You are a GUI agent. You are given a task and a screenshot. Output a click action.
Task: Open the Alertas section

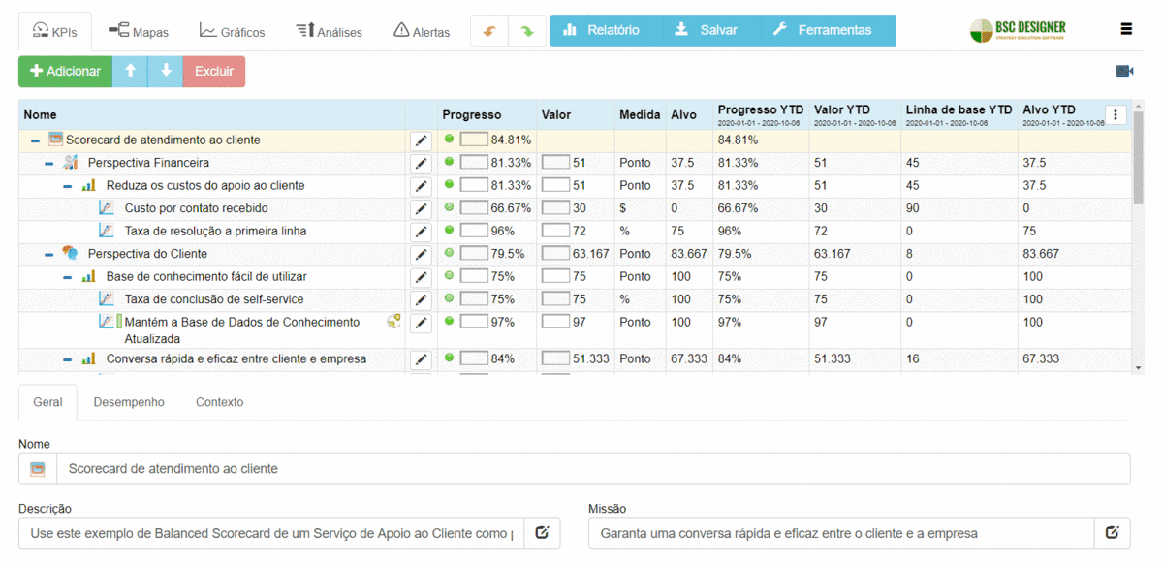(422, 30)
